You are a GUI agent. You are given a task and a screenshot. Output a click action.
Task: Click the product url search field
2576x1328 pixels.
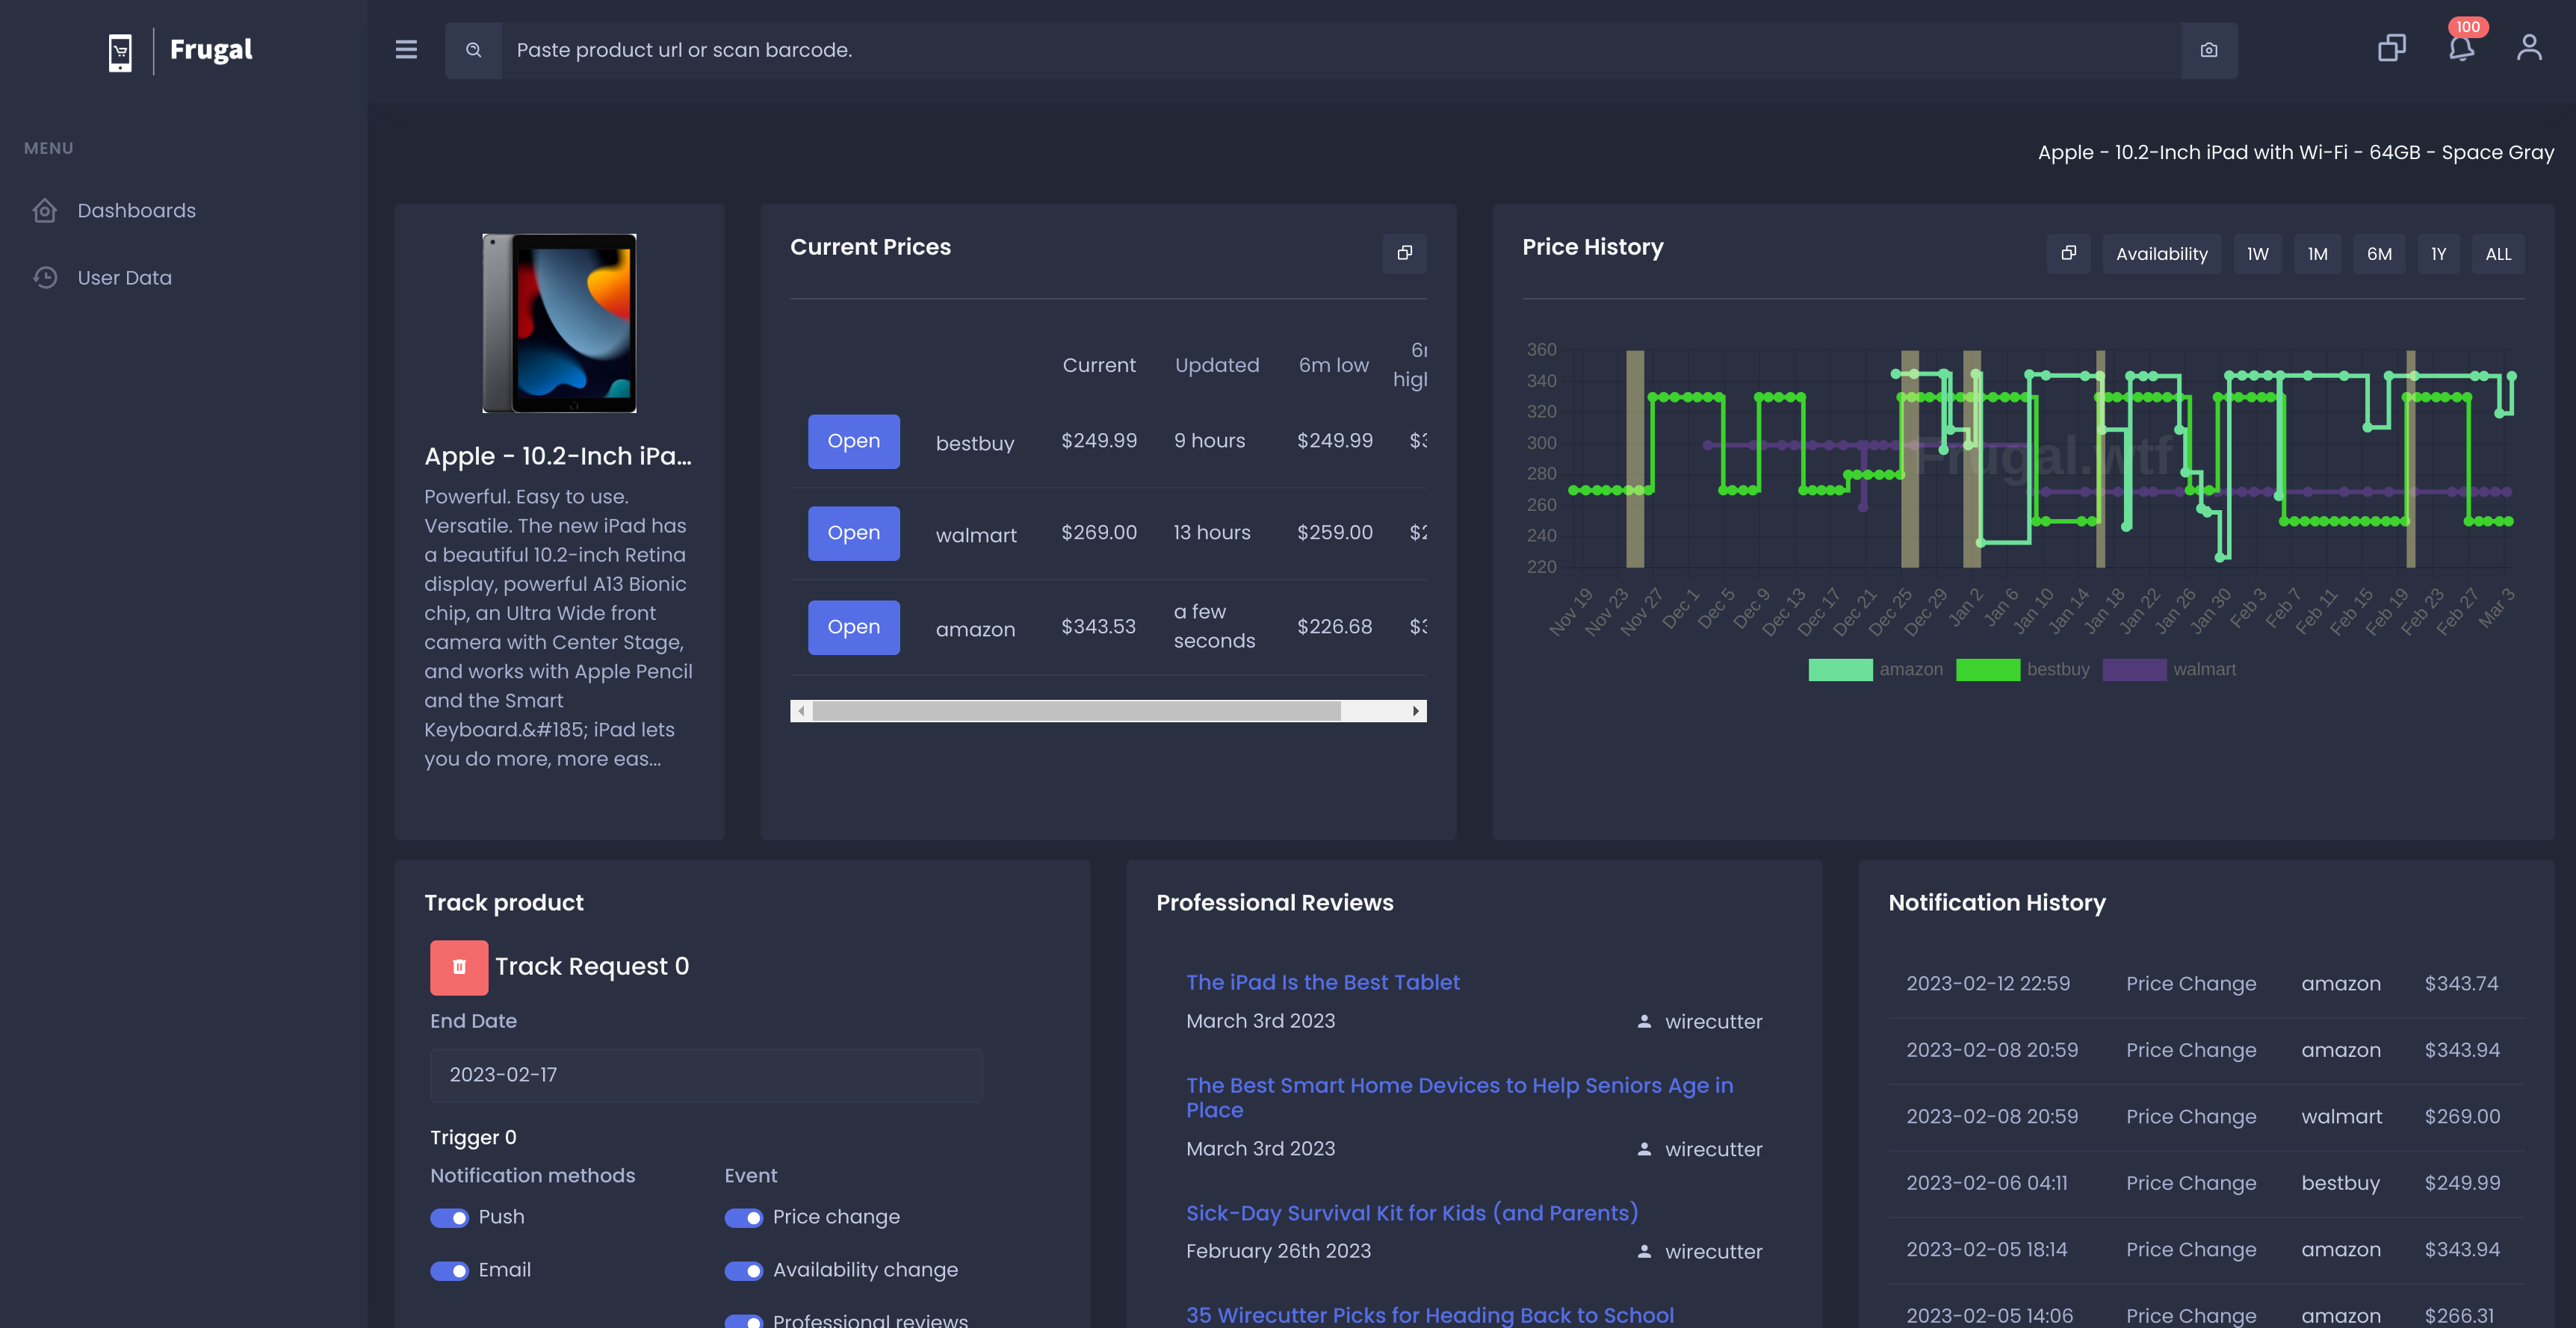coord(1340,50)
